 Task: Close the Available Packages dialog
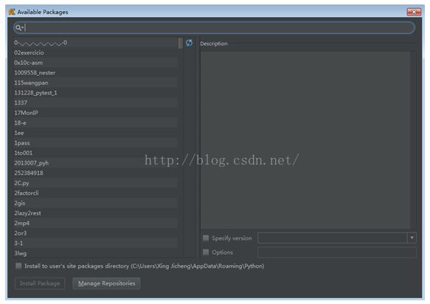[x=414, y=12]
